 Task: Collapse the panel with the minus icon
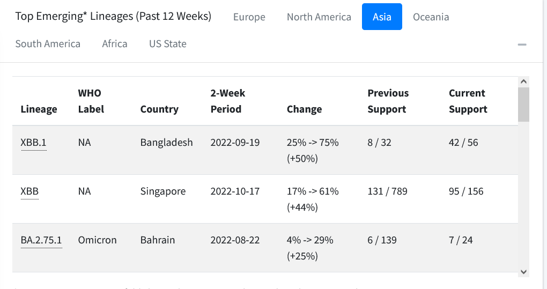point(522,45)
